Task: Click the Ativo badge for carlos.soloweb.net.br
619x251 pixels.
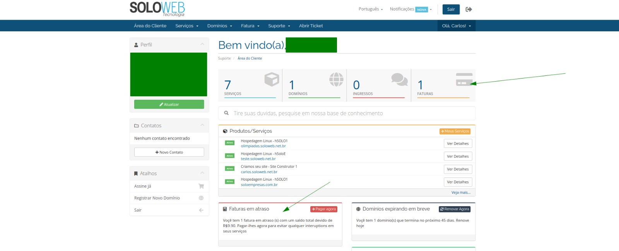Action: coord(230,169)
